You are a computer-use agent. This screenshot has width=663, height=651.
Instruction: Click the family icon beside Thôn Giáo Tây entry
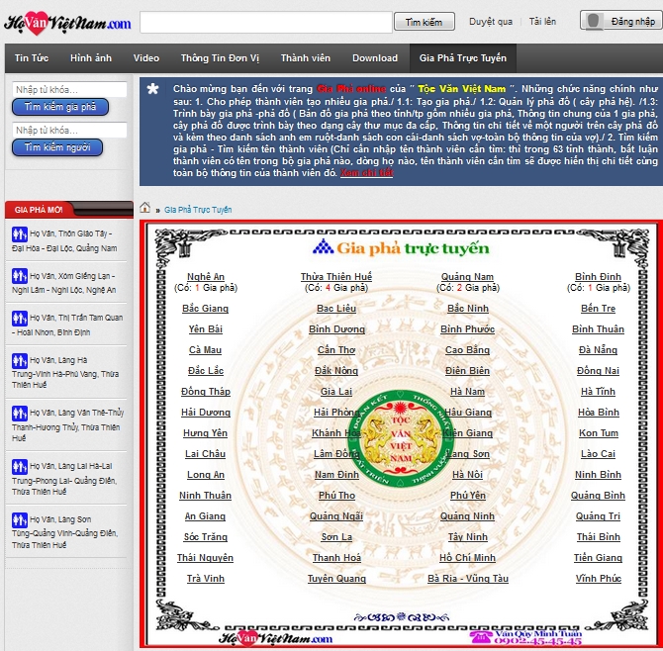click(x=18, y=234)
